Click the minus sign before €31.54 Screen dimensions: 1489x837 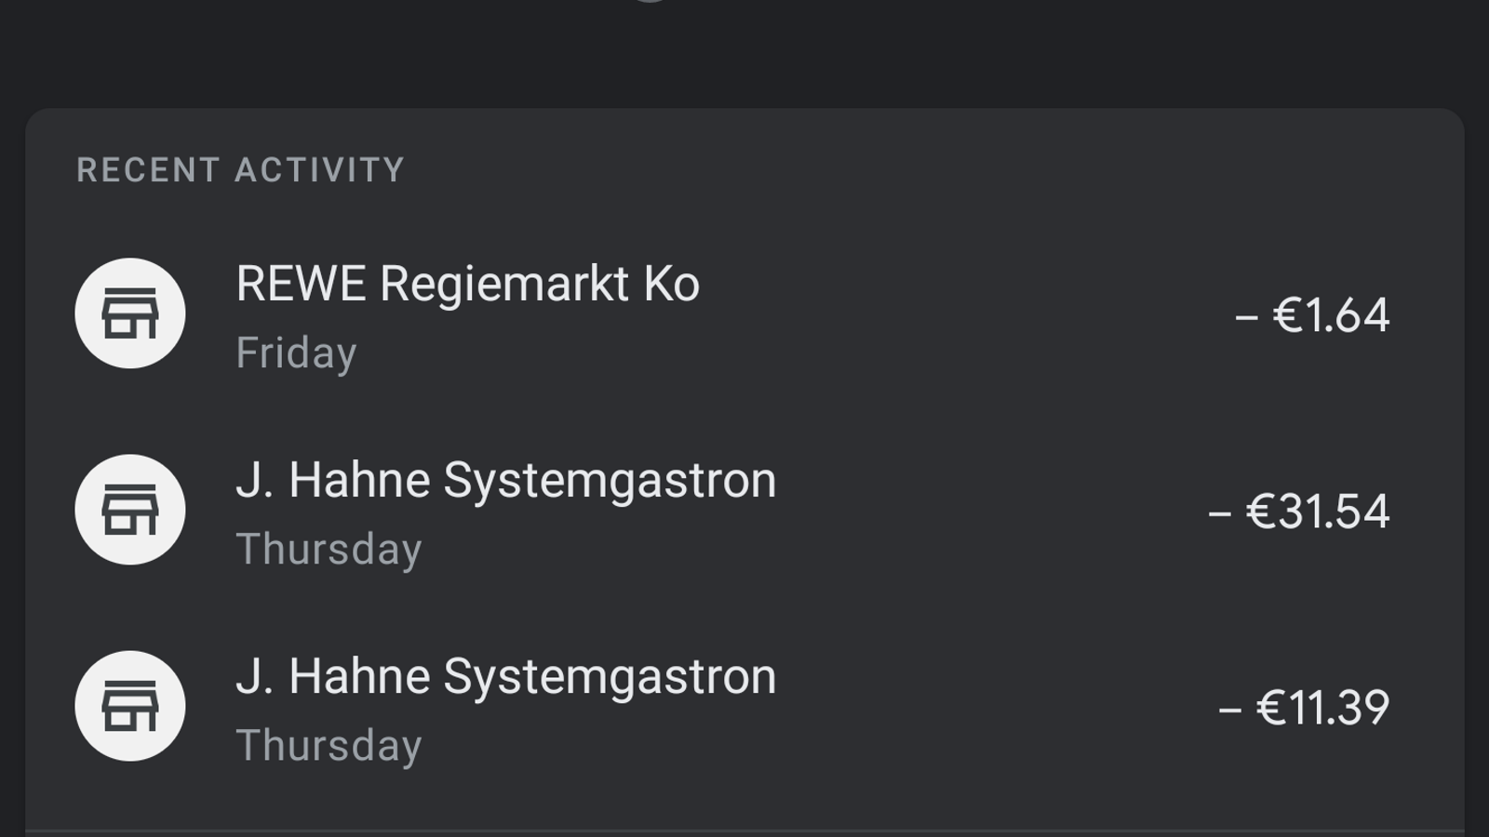(x=1220, y=514)
